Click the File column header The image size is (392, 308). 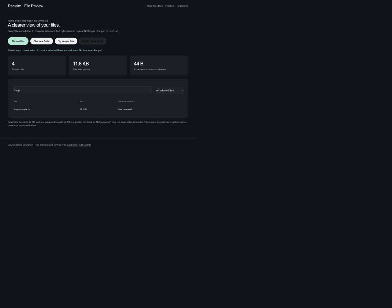[x=16, y=101]
